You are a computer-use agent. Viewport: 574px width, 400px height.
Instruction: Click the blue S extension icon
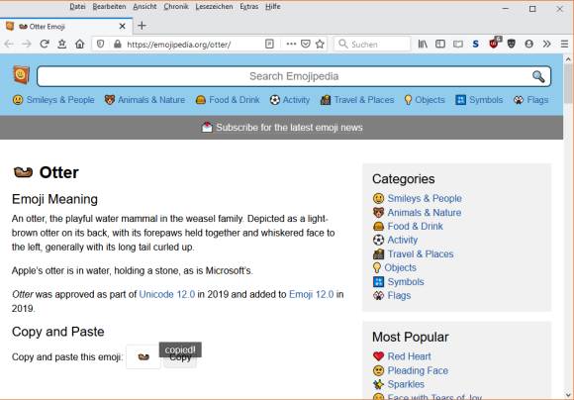475,44
